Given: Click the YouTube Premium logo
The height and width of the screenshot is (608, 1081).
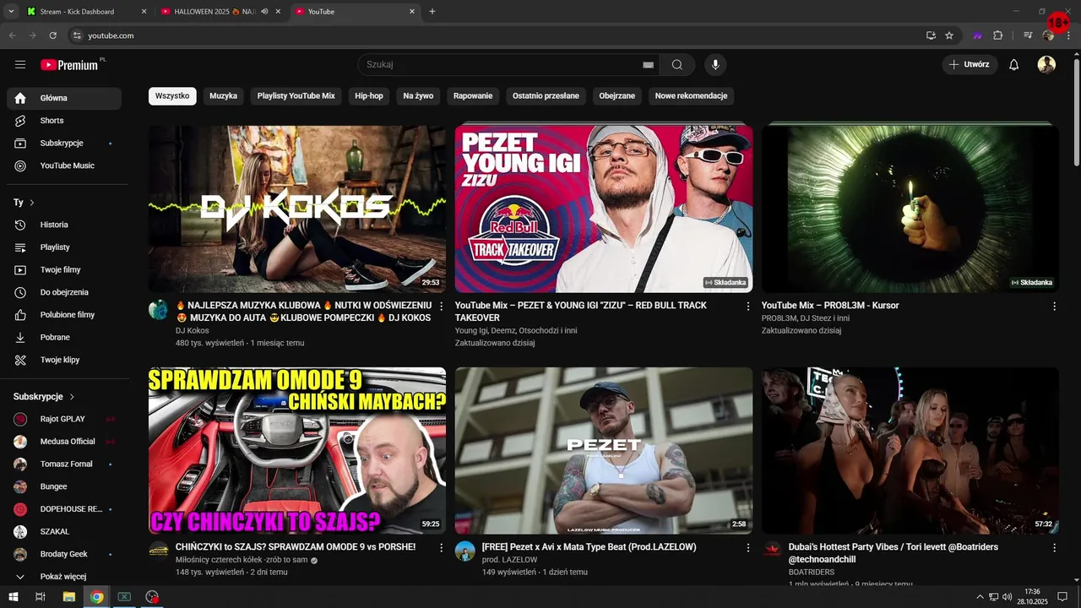Looking at the screenshot, I should [69, 65].
